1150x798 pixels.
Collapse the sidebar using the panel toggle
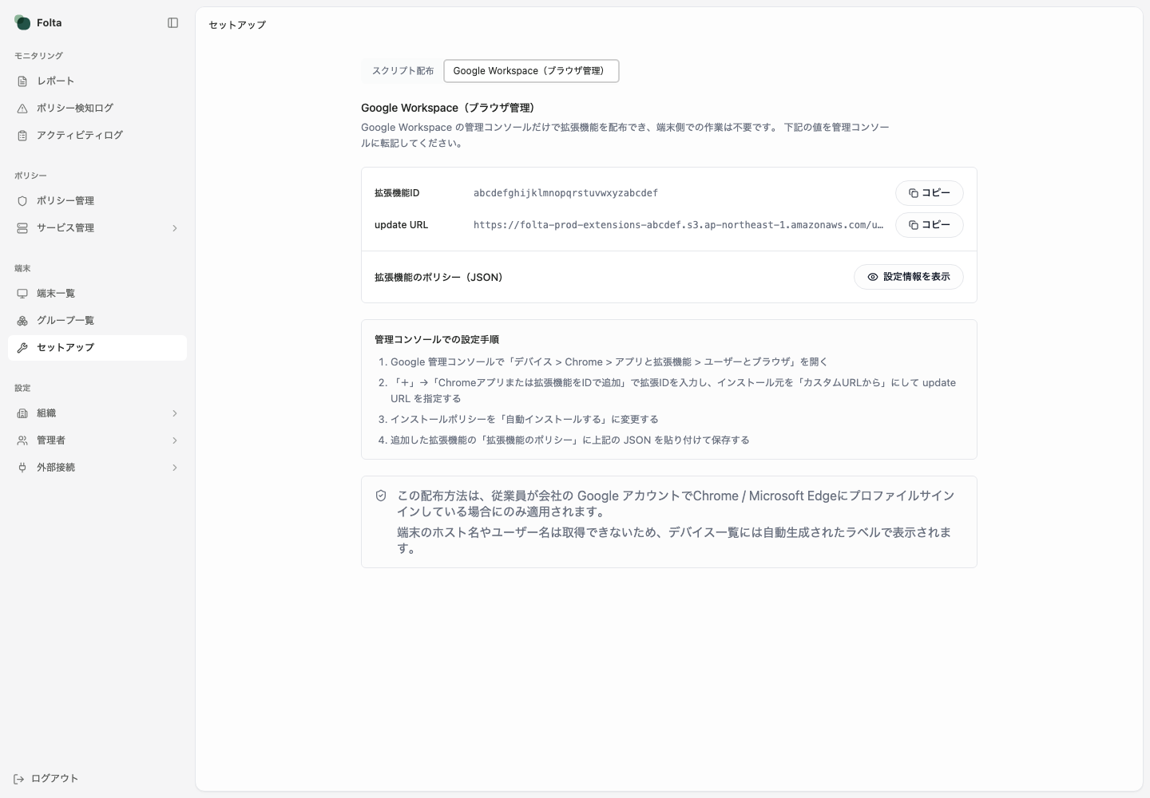tap(172, 23)
